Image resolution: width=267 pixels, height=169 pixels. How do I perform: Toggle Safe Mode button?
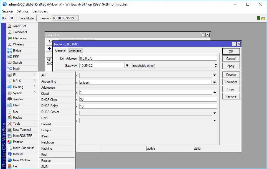pos(27,18)
